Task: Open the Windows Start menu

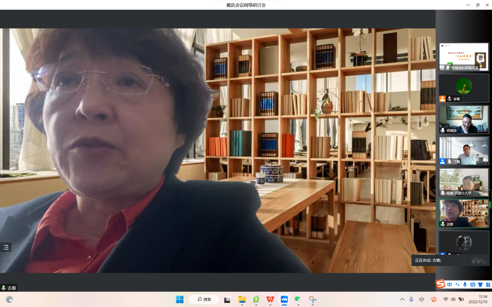Action: pos(180,299)
